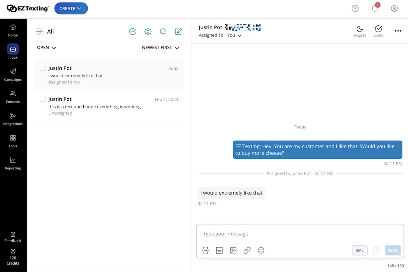This screenshot has width=408, height=272.
Task: Open Inbox in the sidebar
Action: 13,52
